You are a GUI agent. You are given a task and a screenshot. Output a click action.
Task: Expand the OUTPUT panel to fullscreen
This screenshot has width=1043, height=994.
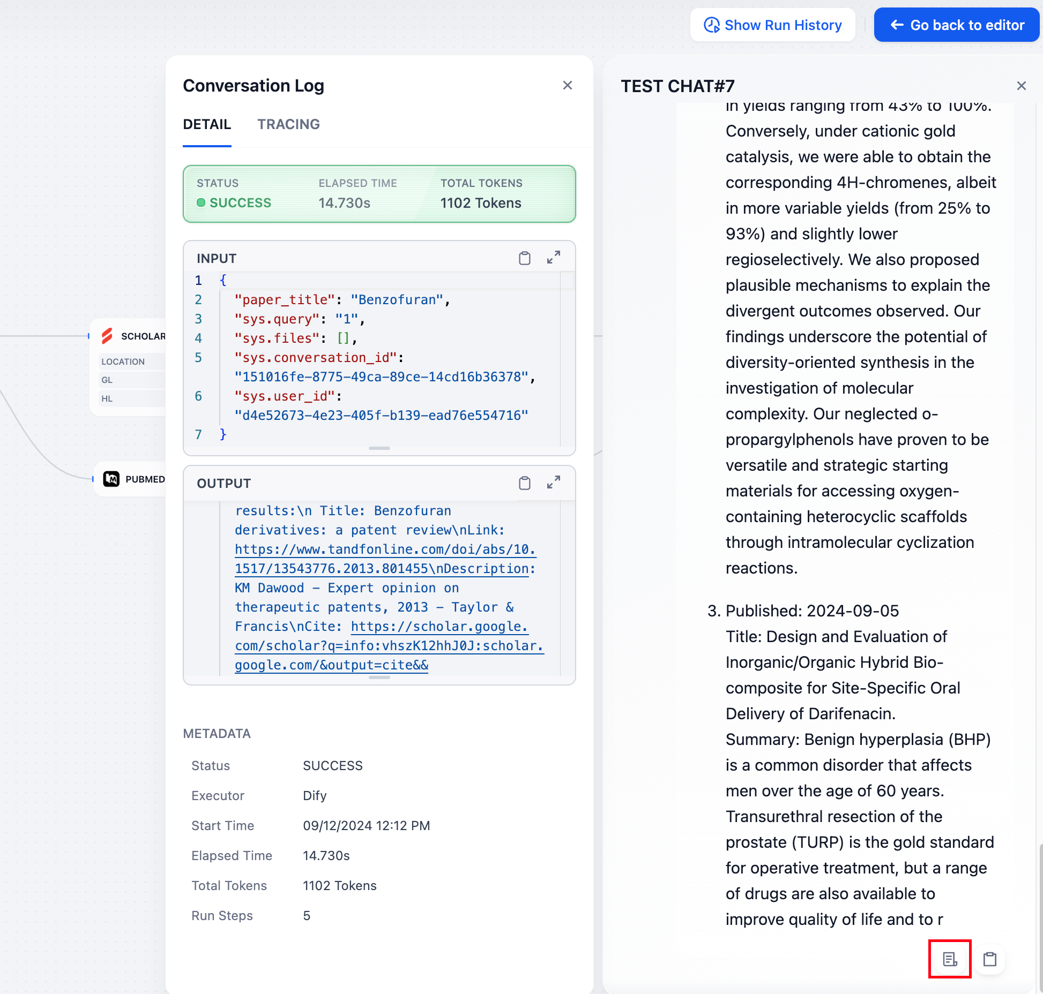tap(553, 483)
